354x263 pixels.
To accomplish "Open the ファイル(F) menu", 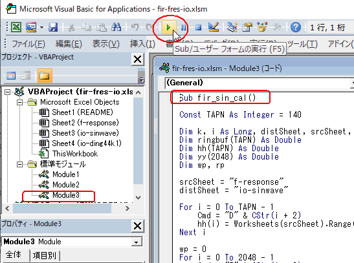I will coord(28,44).
